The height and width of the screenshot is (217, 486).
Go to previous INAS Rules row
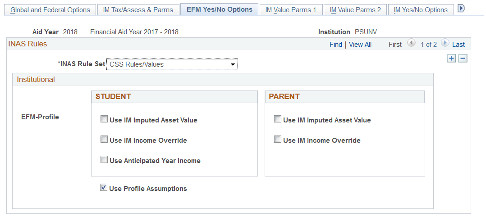(x=411, y=43)
